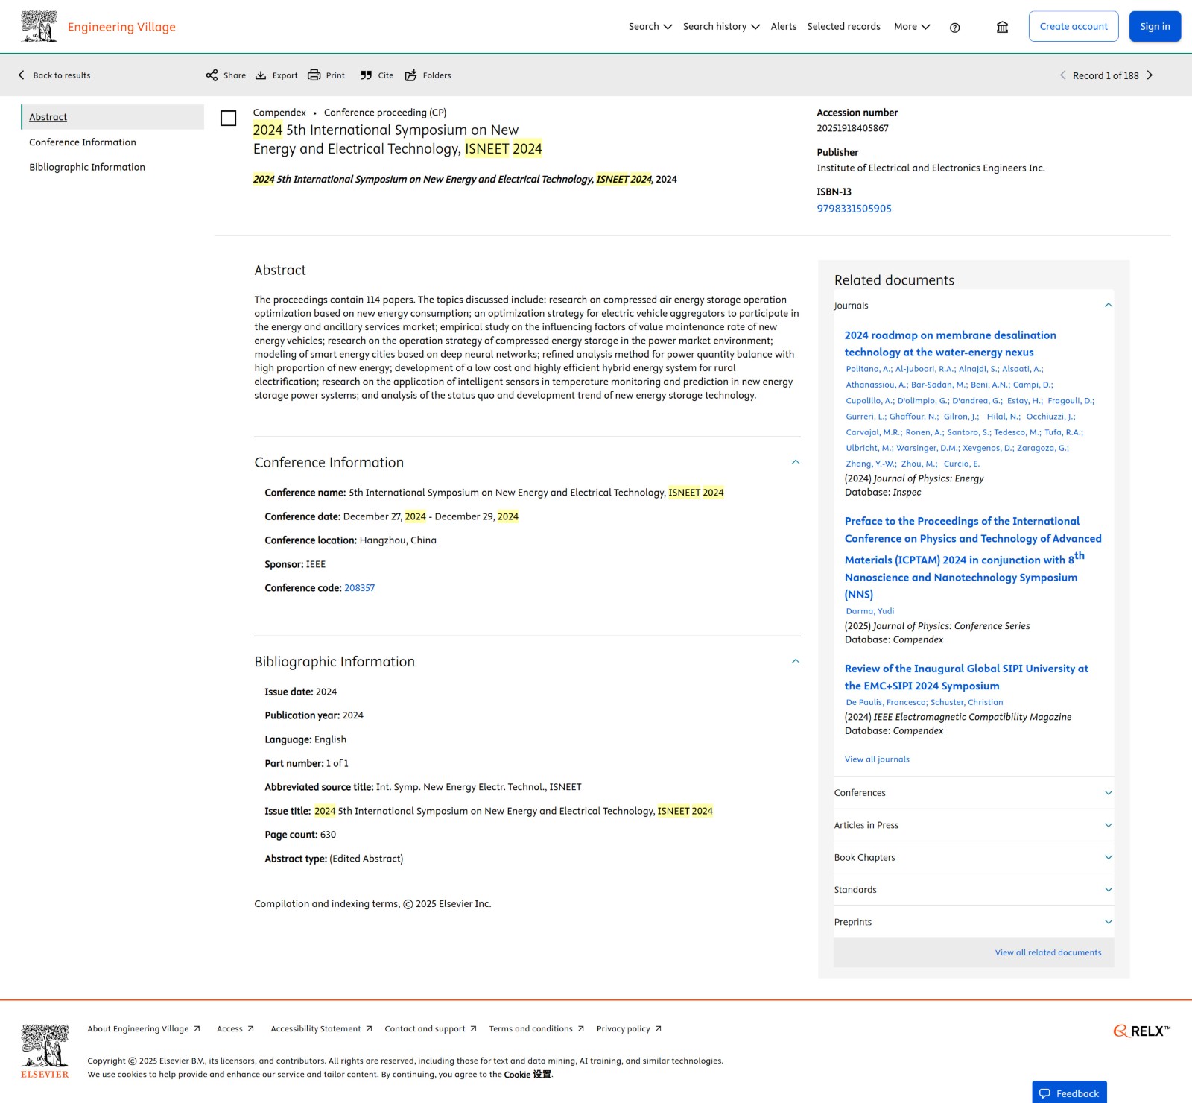Open Review of Inaugural Global SIPI University
This screenshot has height=1103, width=1192.
click(x=966, y=677)
